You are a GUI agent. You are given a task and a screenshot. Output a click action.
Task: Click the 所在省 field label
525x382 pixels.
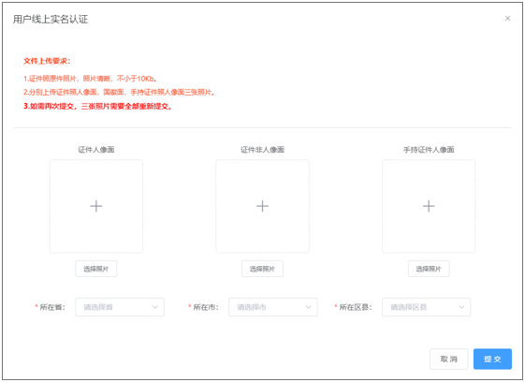tap(52, 307)
